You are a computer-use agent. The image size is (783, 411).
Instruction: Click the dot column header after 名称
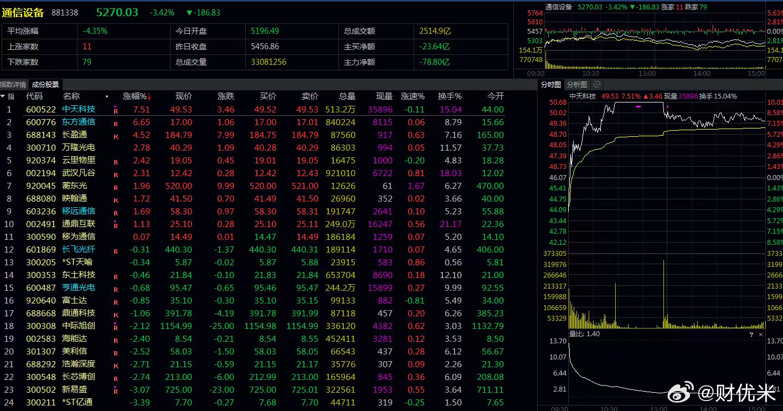tap(107, 96)
